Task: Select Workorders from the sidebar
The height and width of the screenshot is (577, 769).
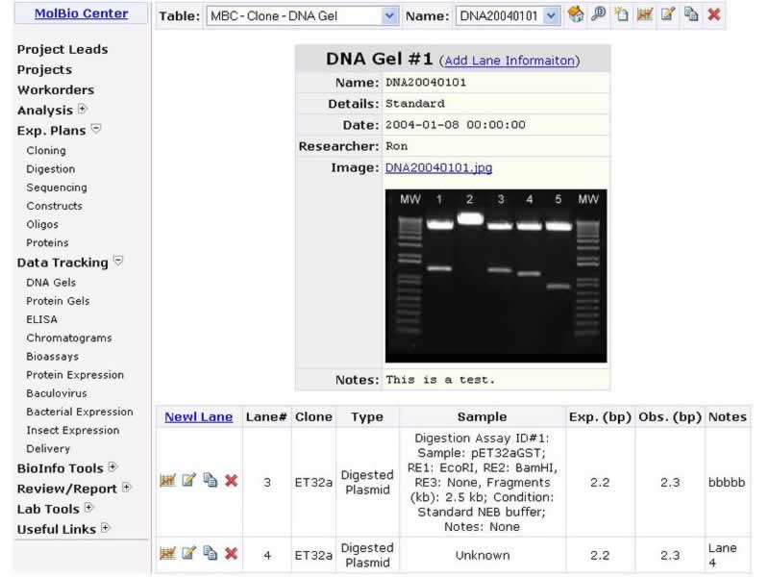Action: coord(56,89)
